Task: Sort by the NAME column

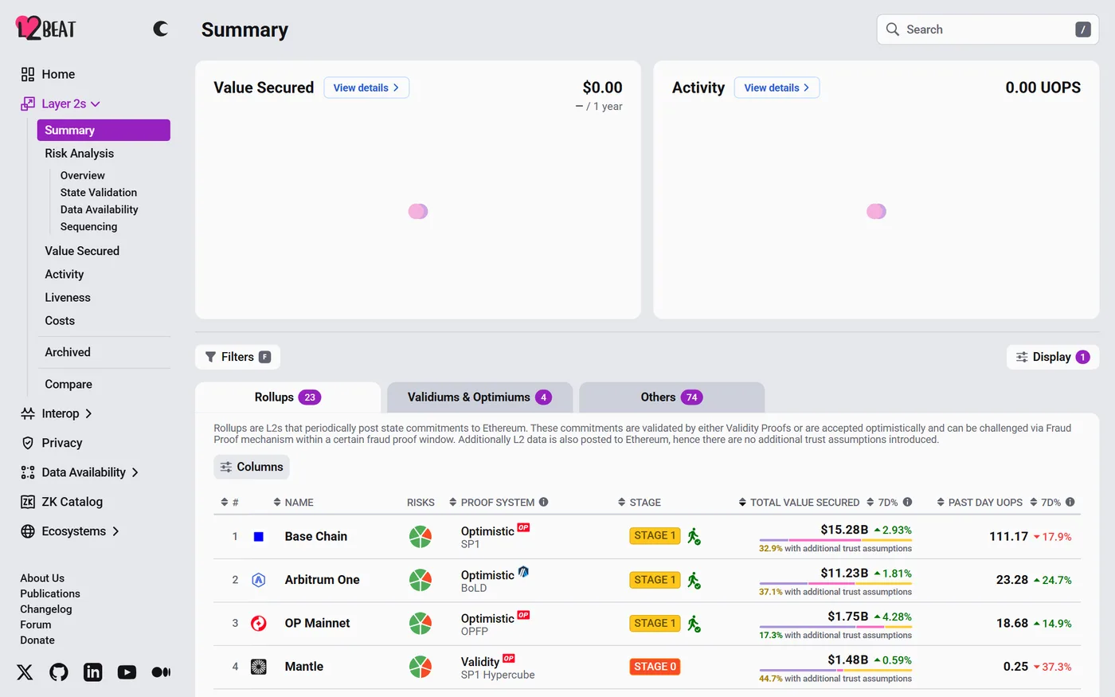Action: [x=293, y=503]
